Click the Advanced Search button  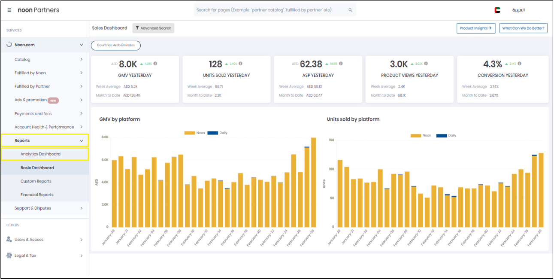[153, 28]
